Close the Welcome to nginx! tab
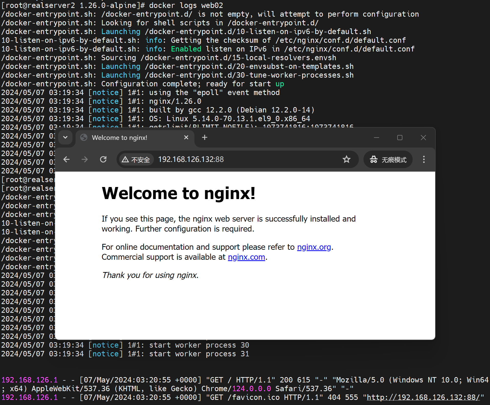 [186, 138]
